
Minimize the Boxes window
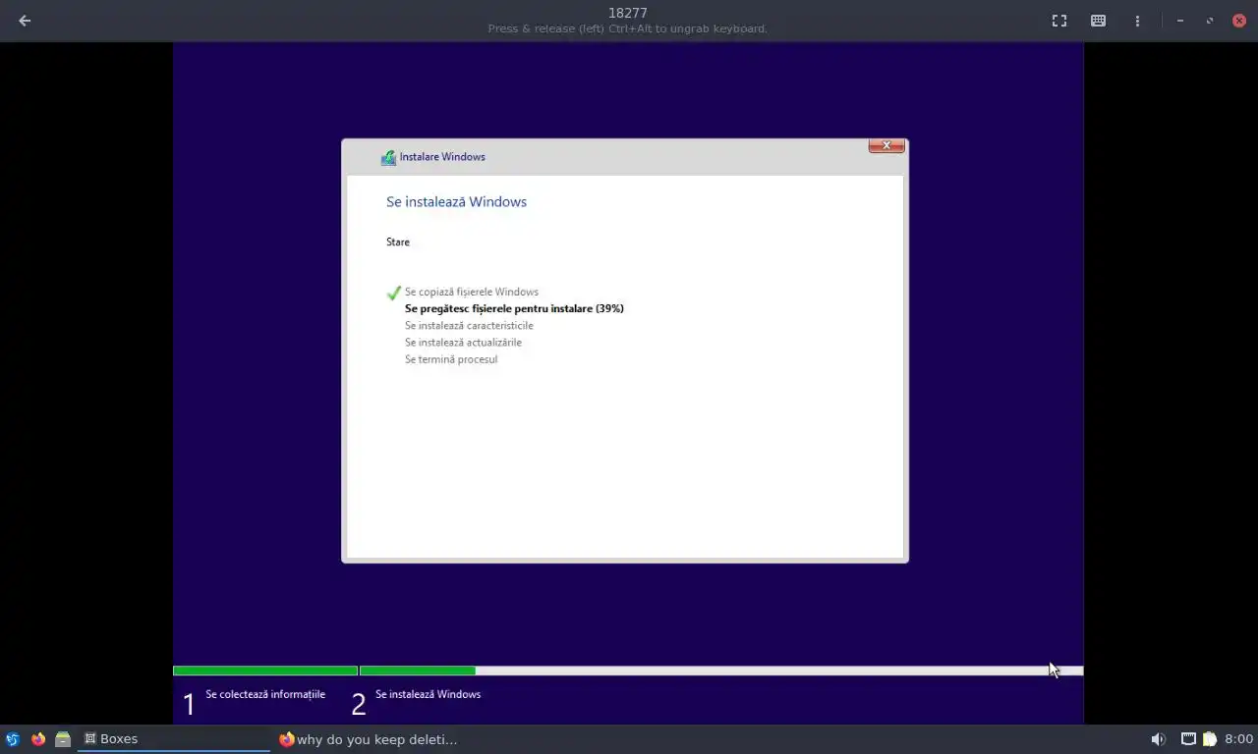(x=1180, y=21)
